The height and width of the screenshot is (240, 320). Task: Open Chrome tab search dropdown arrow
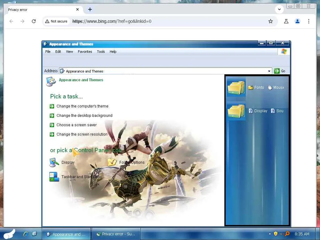coord(279,9)
